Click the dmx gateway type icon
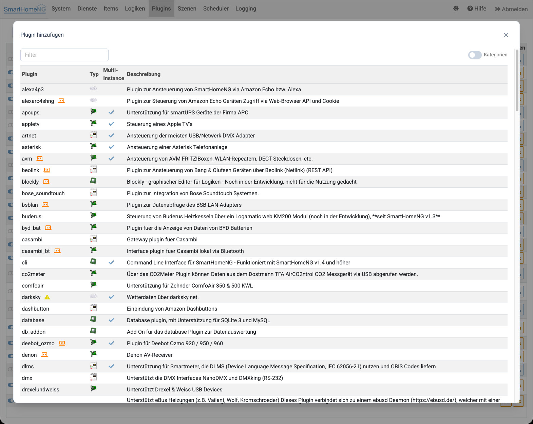This screenshot has height=424, width=533. (93, 377)
